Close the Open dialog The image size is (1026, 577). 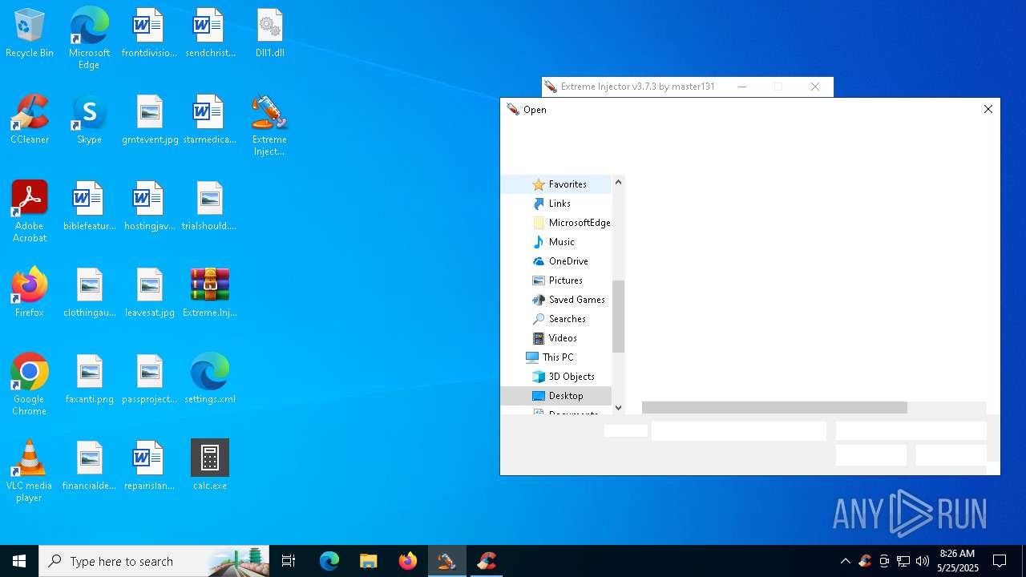[x=988, y=109]
